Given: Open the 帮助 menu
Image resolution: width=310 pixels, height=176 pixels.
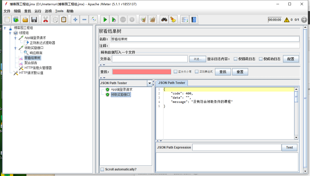Looking at the screenshot, I should tap(70, 11).
